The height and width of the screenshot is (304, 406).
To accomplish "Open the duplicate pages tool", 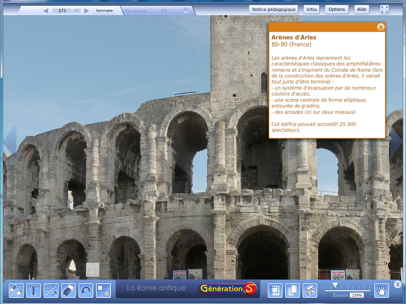I will click(292, 291).
